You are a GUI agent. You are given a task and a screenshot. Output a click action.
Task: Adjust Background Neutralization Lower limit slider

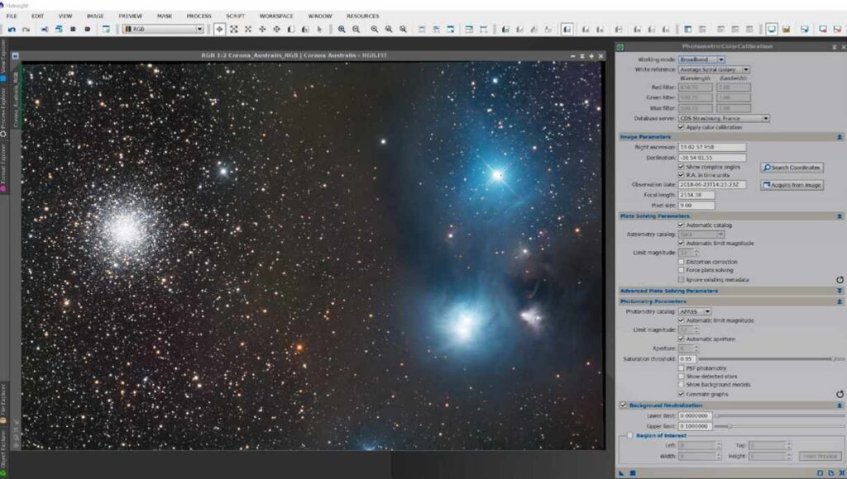click(x=779, y=416)
